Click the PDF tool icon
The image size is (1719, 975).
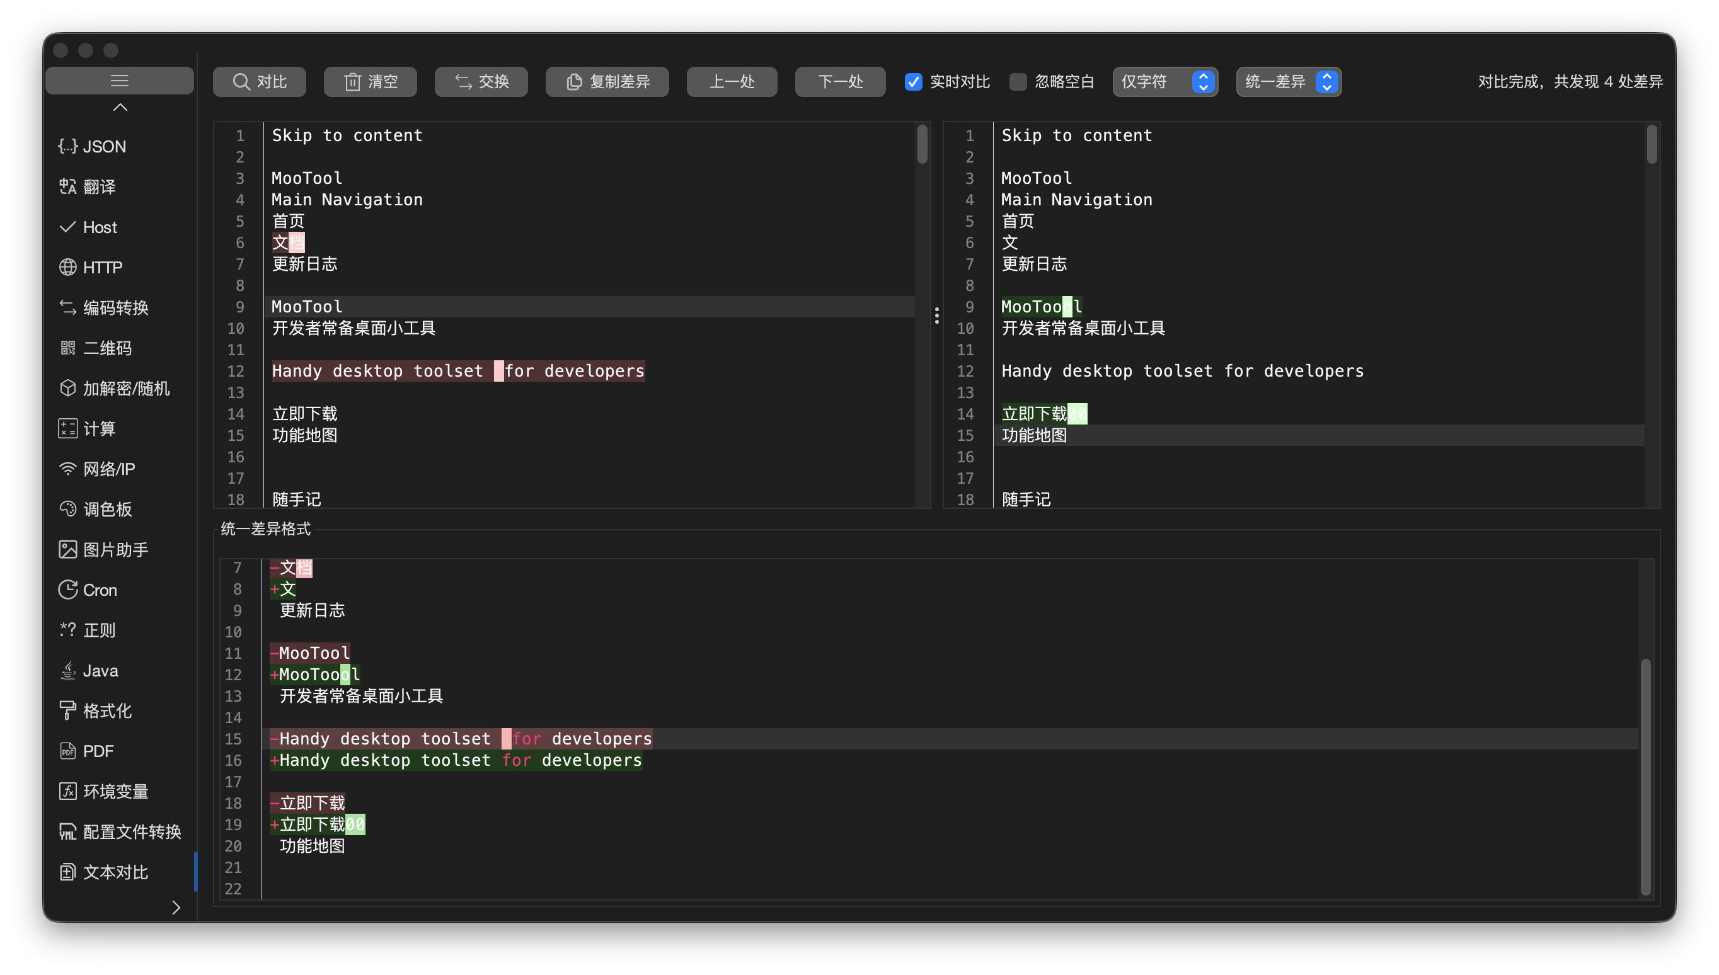tap(67, 751)
